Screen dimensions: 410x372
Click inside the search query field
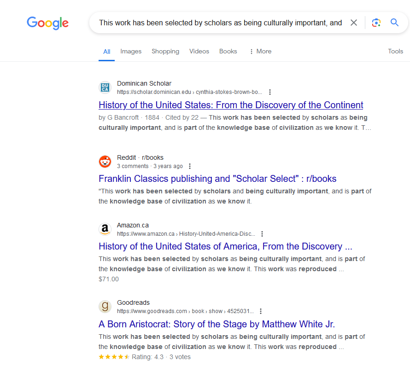220,23
